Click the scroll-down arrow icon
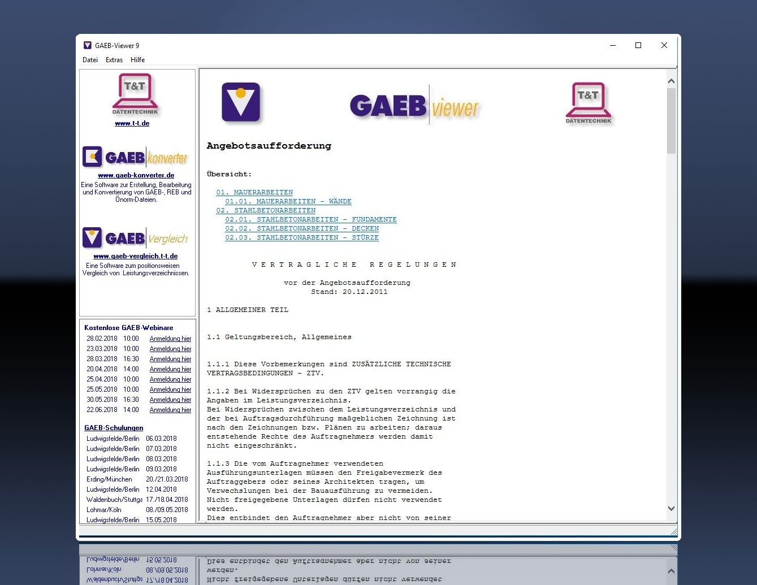The width and height of the screenshot is (757, 585). pos(672,508)
